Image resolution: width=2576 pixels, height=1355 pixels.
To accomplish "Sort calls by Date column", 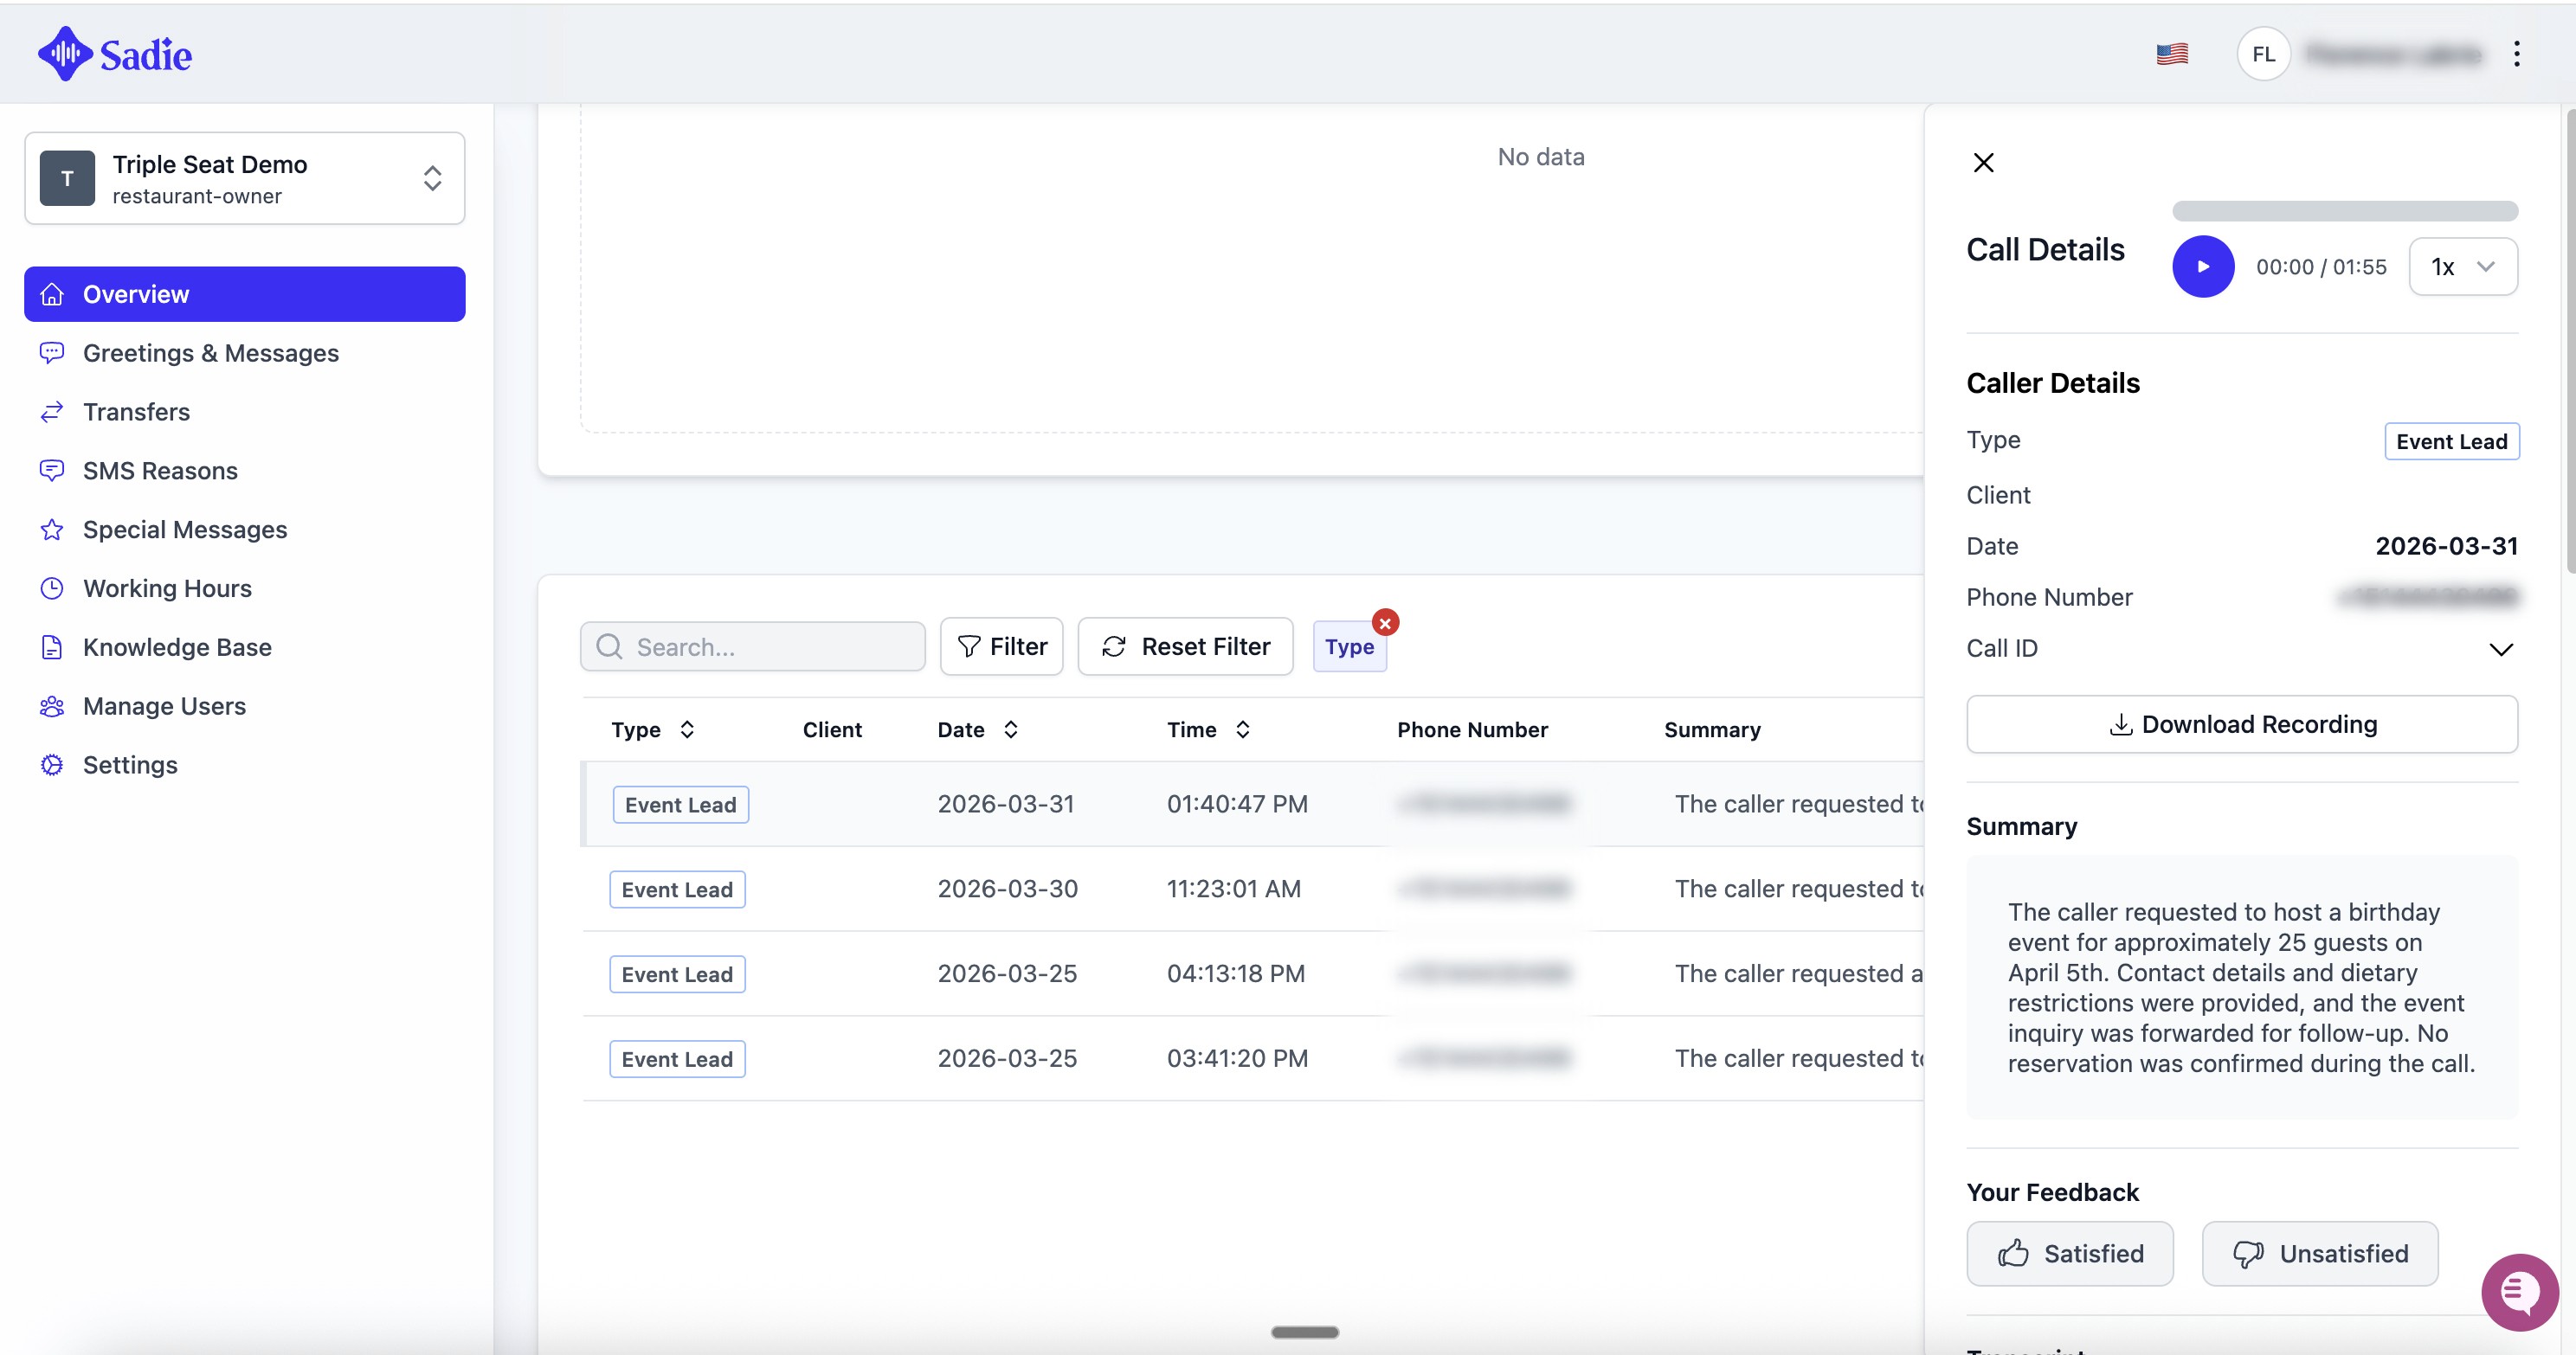I will (x=1010, y=729).
